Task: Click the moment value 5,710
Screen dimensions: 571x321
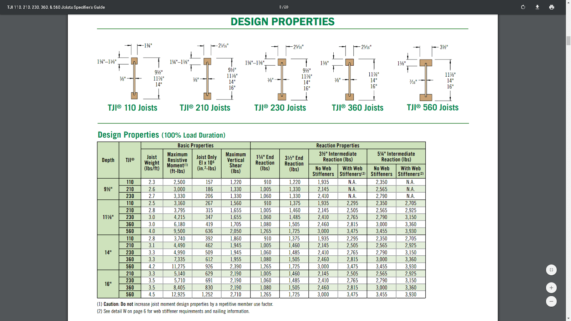Action: pos(179,280)
